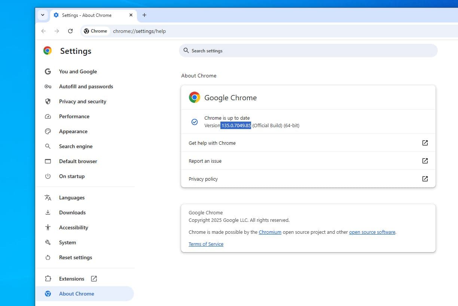Viewport: 458px width, 306px height.
Task: Open the tab search chevron dropdown
Action: 42,15
